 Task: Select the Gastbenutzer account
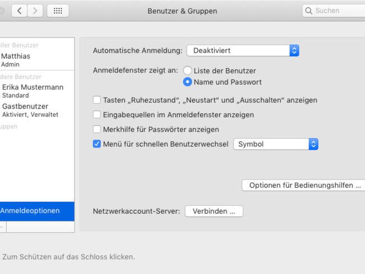(30, 110)
